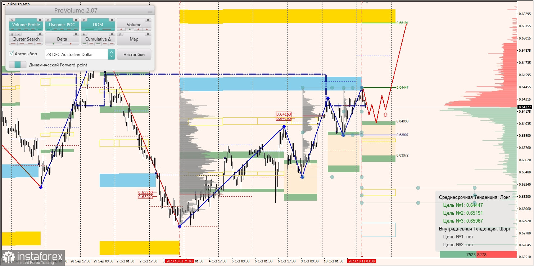The height and width of the screenshot is (266, 534).
Task: Toggle Volume indicator
Action: coord(134,24)
